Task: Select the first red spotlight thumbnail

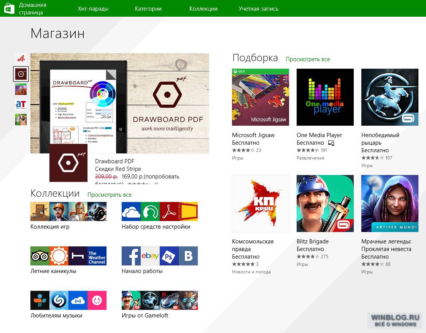Action: [21, 58]
